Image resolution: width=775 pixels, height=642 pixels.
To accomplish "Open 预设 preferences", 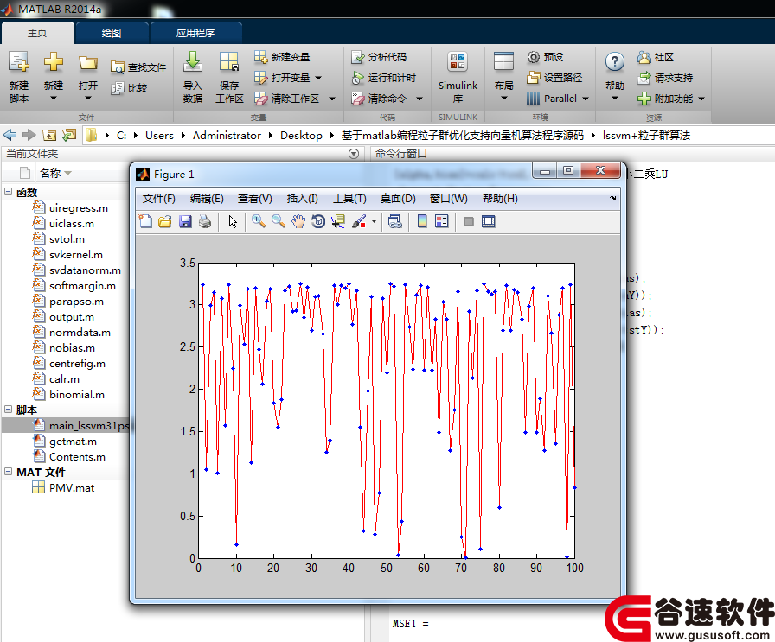I will 545,57.
